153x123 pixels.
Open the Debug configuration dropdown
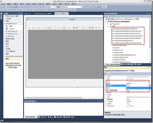pos(55,7)
